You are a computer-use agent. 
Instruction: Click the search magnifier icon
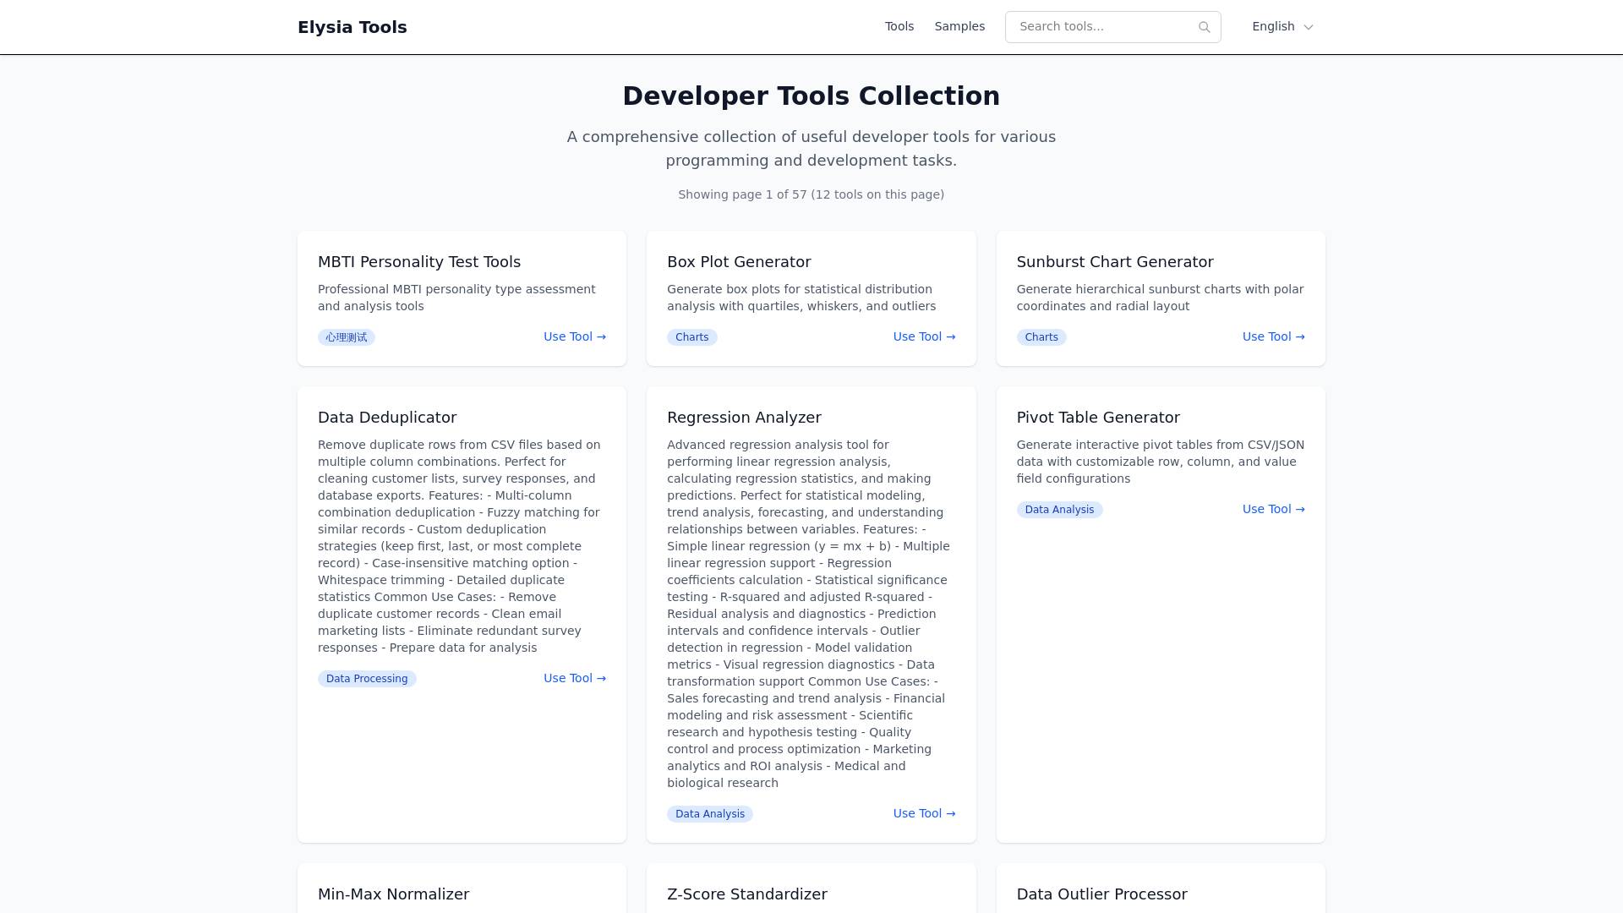click(x=1204, y=27)
